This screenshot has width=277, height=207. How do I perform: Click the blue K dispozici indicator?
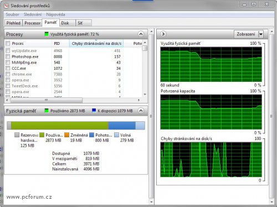click(x=94, y=111)
